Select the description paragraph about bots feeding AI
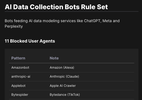 coord(62,24)
